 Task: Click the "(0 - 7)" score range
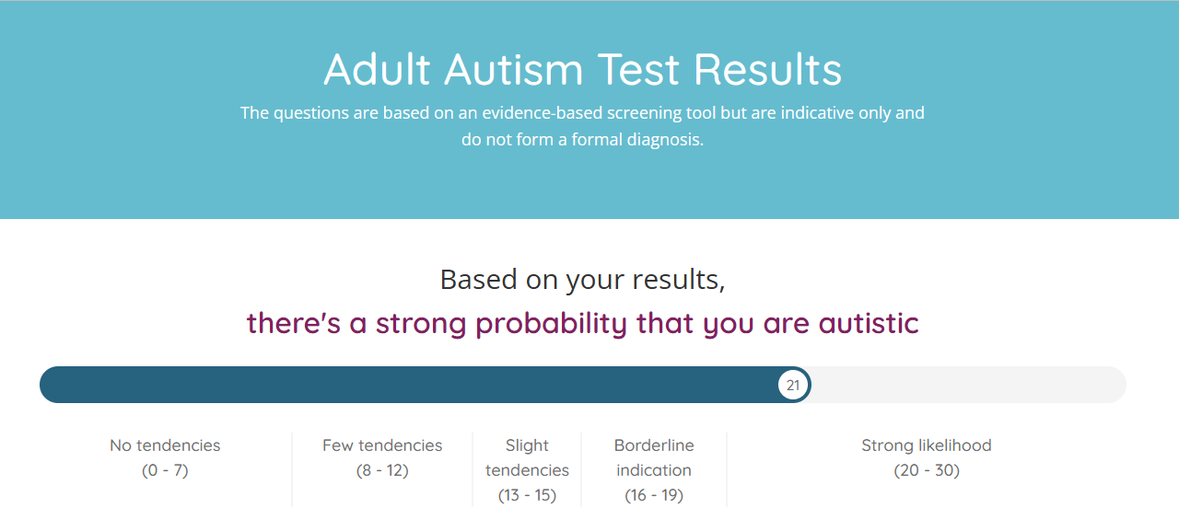click(165, 470)
